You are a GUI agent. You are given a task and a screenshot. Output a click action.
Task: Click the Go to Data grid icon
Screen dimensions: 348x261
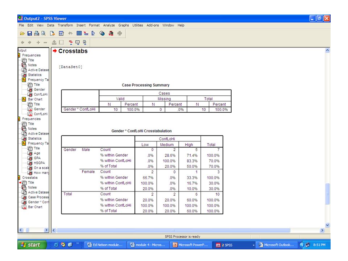pos(79,33)
